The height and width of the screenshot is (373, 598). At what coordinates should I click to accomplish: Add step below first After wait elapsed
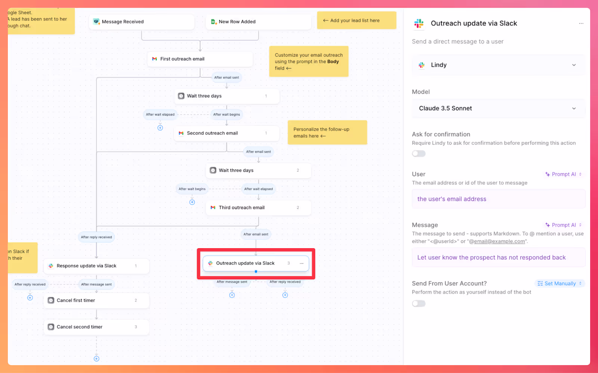[160, 128]
